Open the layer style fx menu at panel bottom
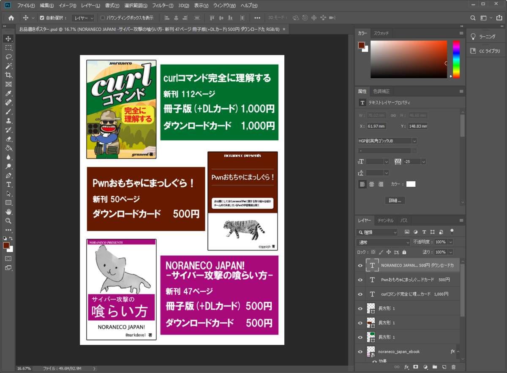 tap(406, 367)
